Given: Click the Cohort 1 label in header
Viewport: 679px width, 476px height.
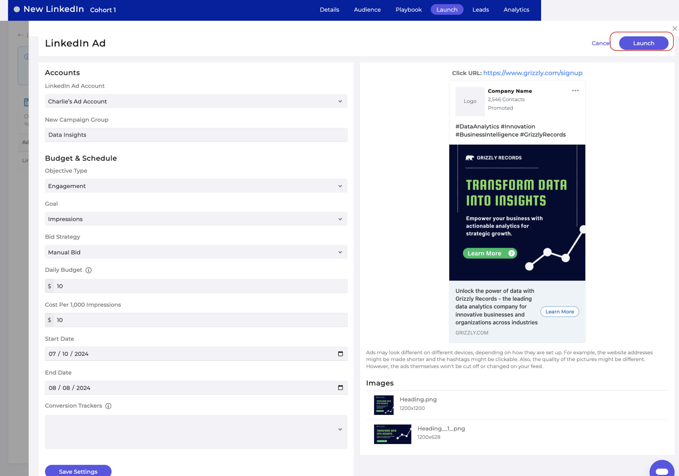Looking at the screenshot, I should coord(103,10).
